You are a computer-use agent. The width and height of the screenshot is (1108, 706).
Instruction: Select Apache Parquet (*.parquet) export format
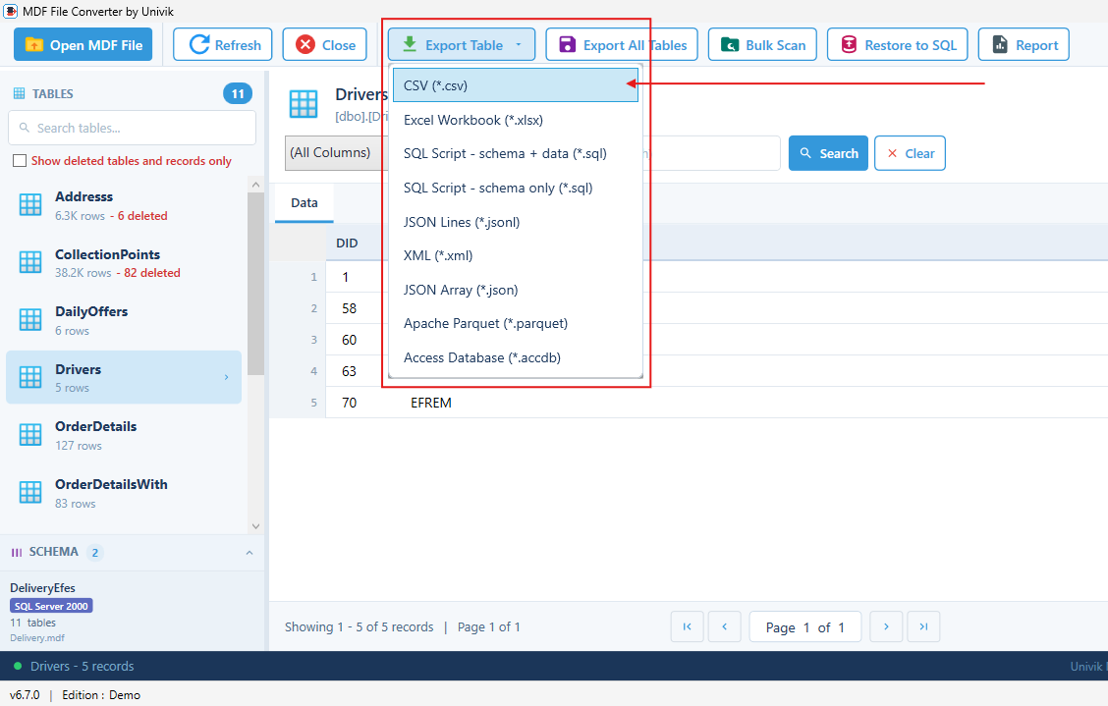coord(515,324)
